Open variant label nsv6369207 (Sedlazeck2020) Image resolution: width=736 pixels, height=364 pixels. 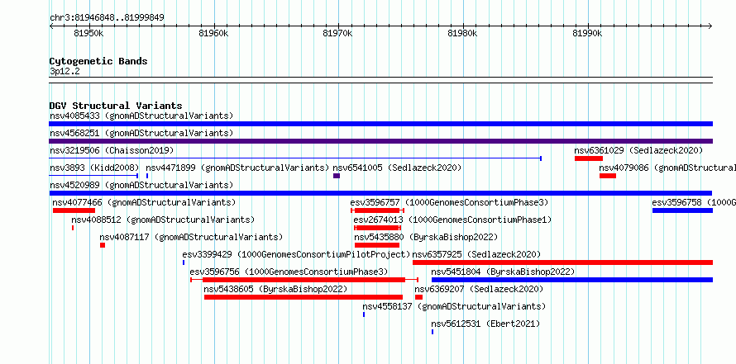coord(479,290)
